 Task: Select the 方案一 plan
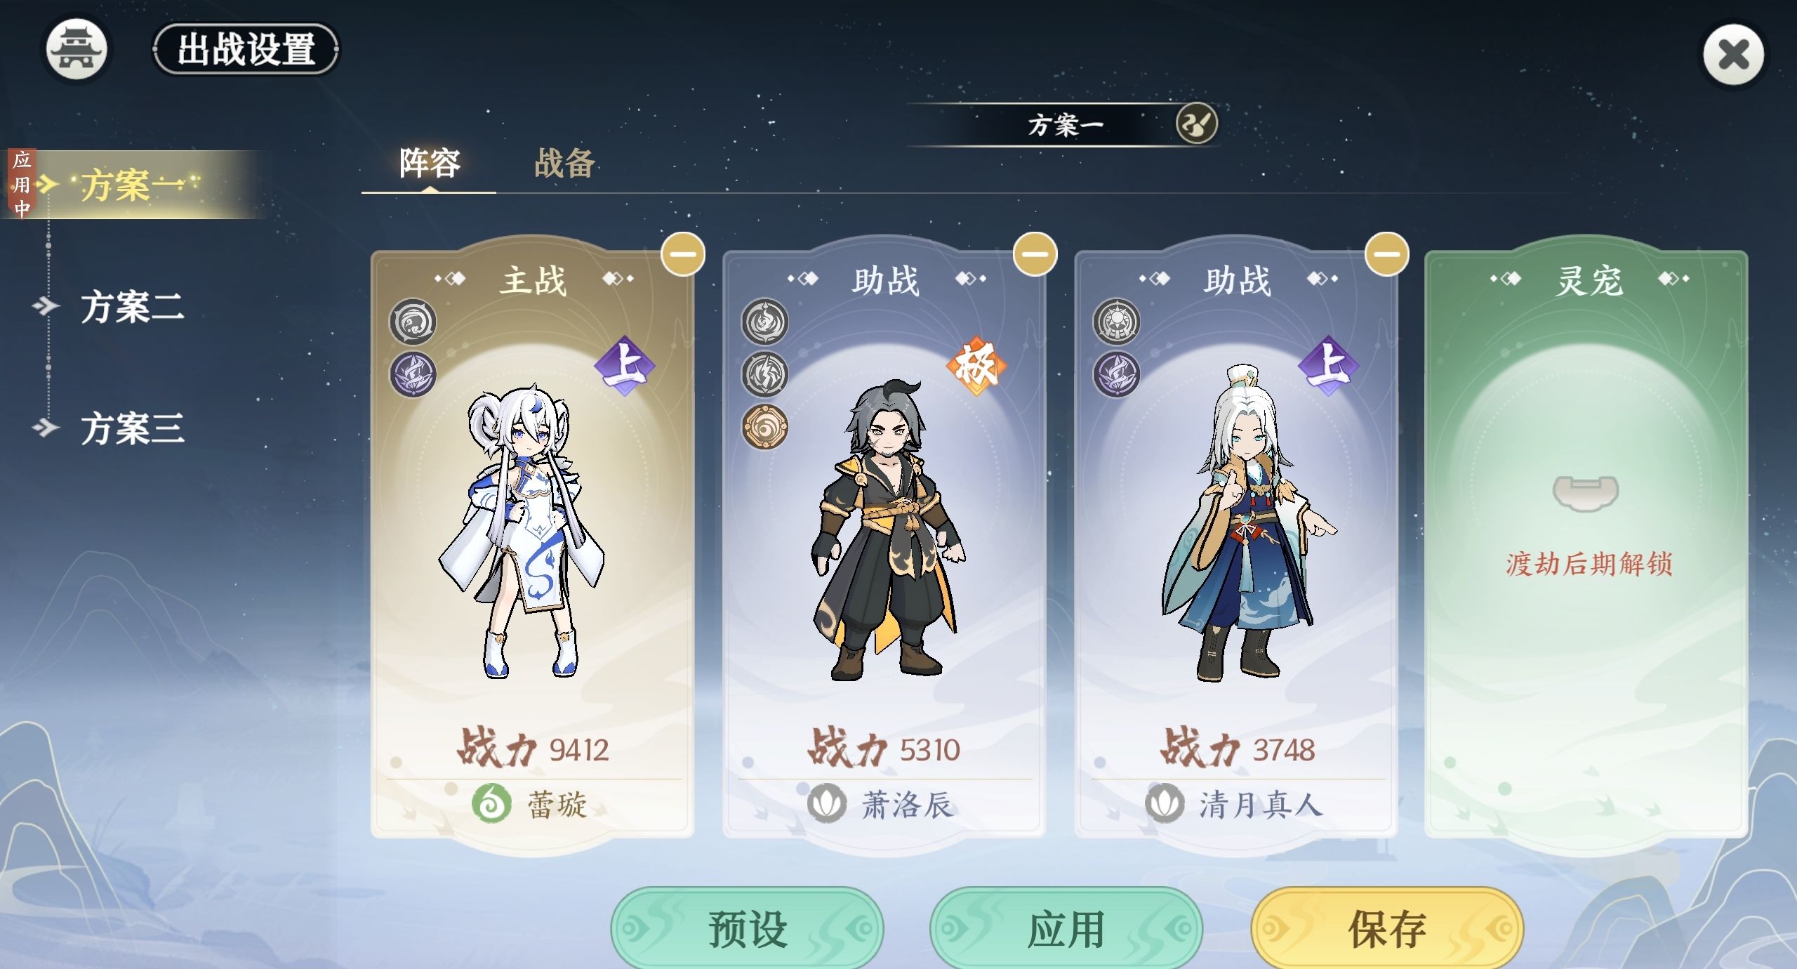pos(133,185)
